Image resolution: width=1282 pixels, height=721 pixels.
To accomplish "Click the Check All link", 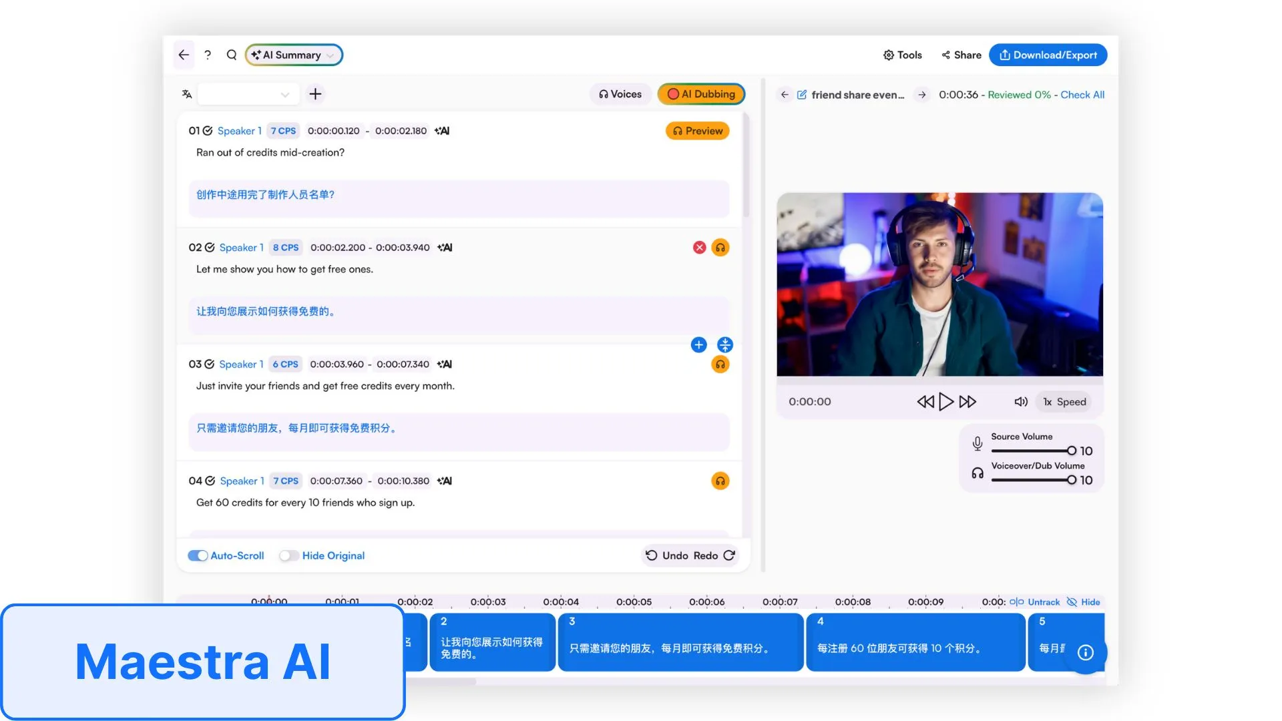I will click(x=1082, y=95).
